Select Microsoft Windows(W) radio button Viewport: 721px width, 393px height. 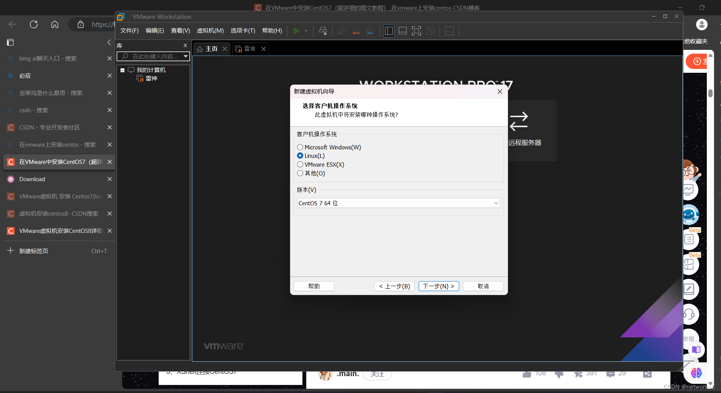point(300,147)
